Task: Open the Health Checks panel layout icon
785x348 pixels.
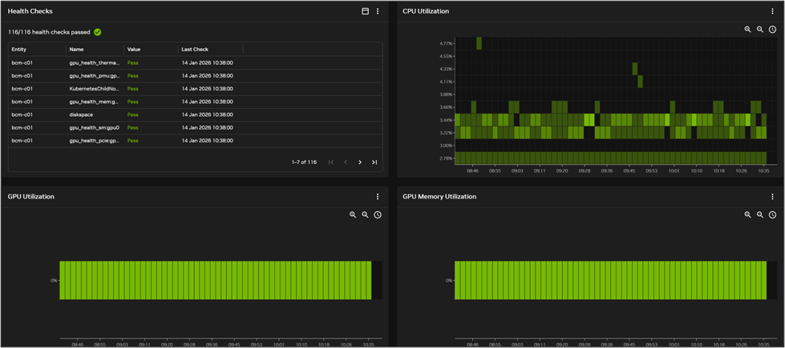Action: pyautogui.click(x=365, y=11)
